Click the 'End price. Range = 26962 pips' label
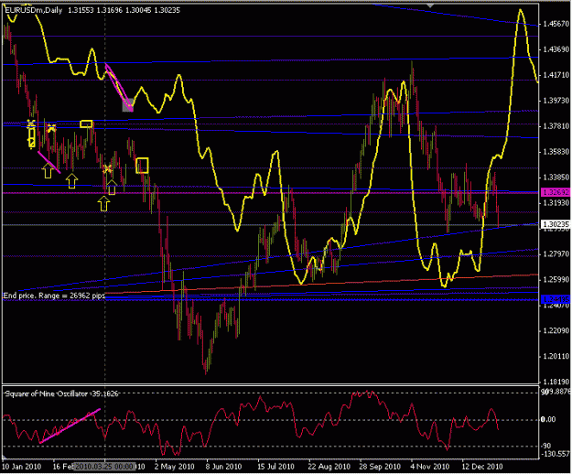Screen dimensions: 572x474 pos(54,296)
